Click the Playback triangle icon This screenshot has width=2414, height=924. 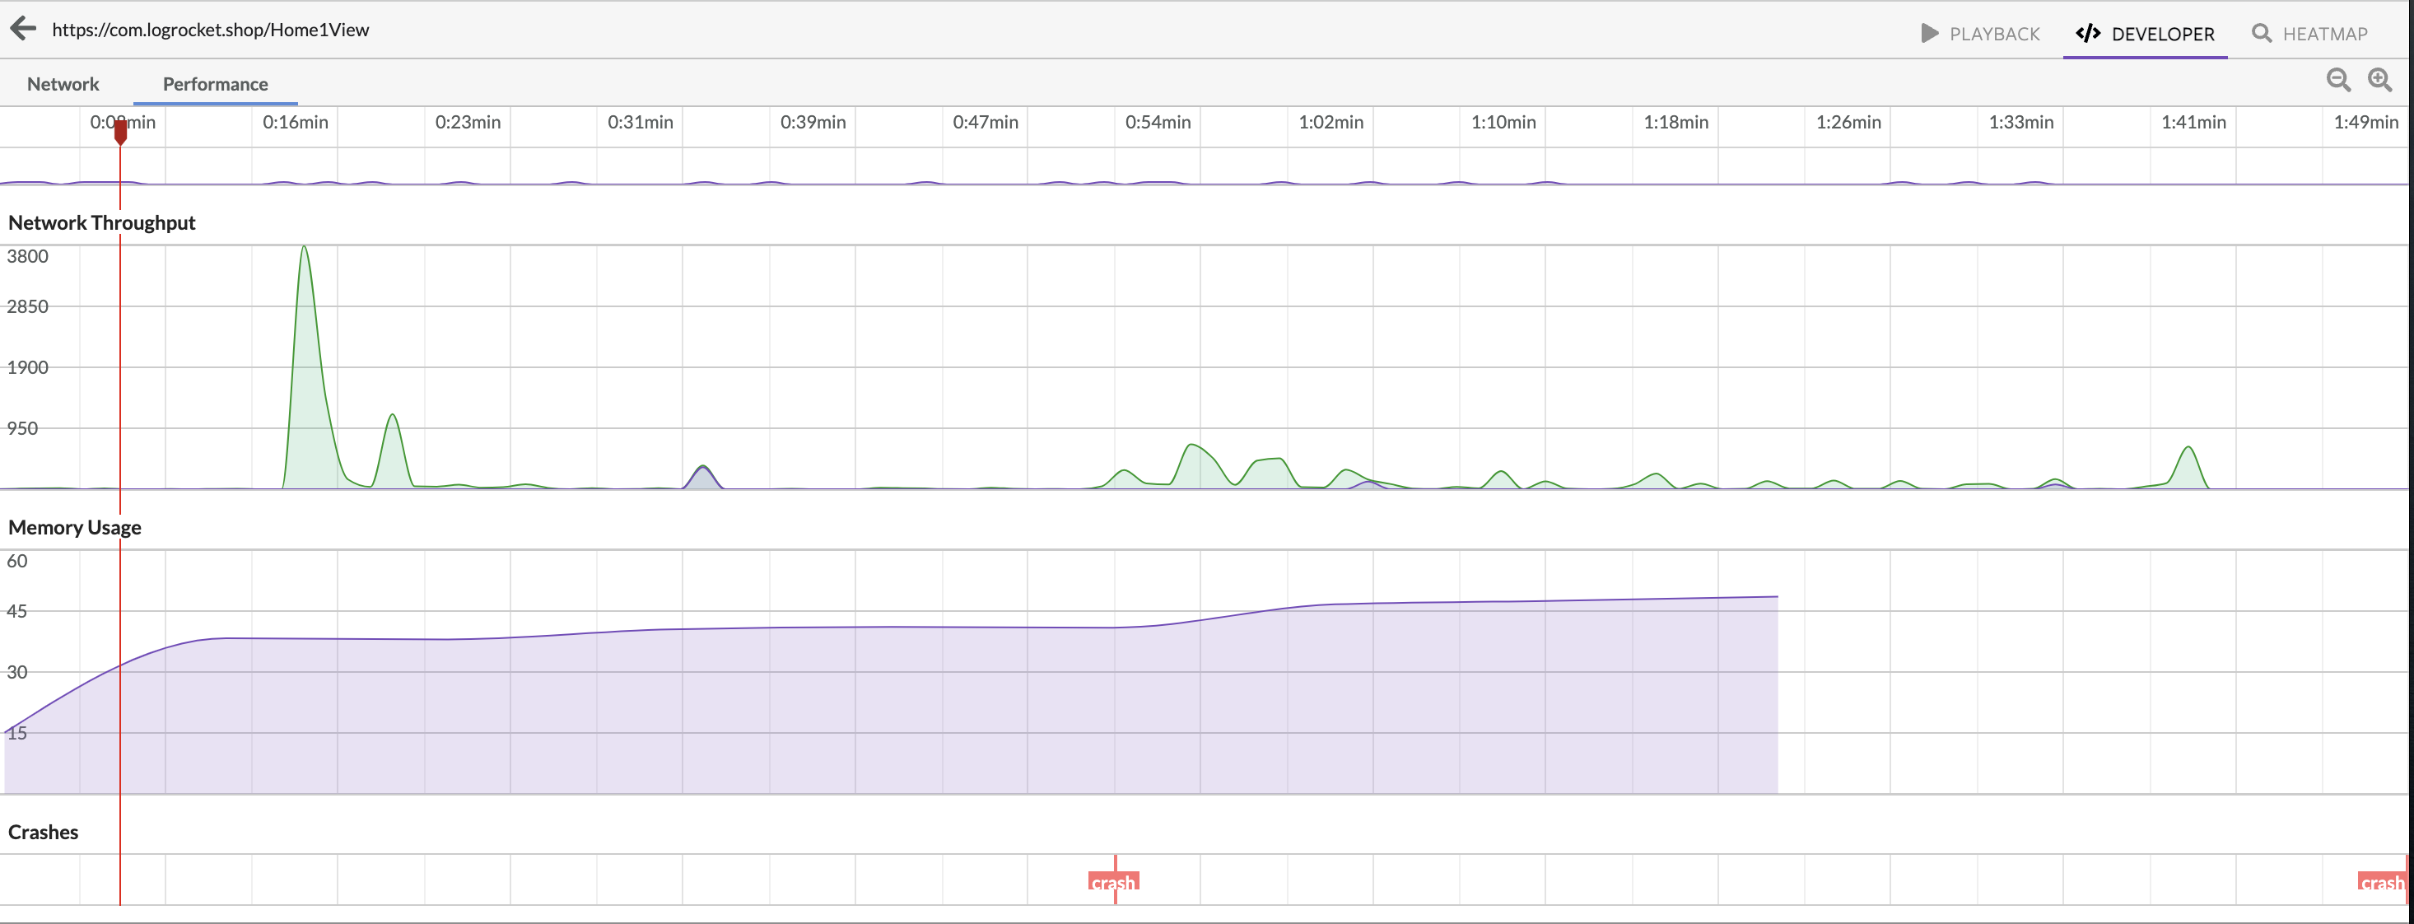[x=1930, y=34]
